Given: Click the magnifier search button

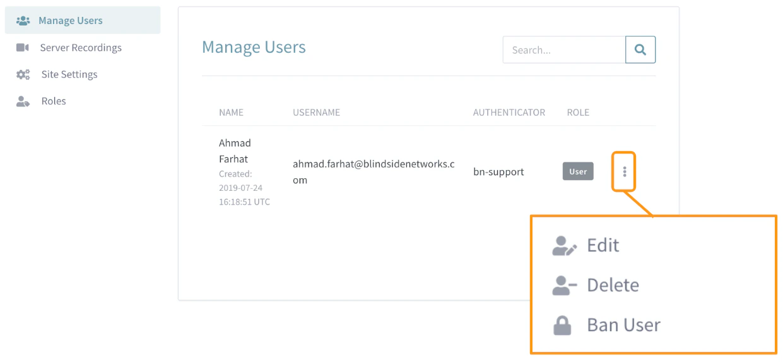Looking at the screenshot, I should click(x=640, y=50).
